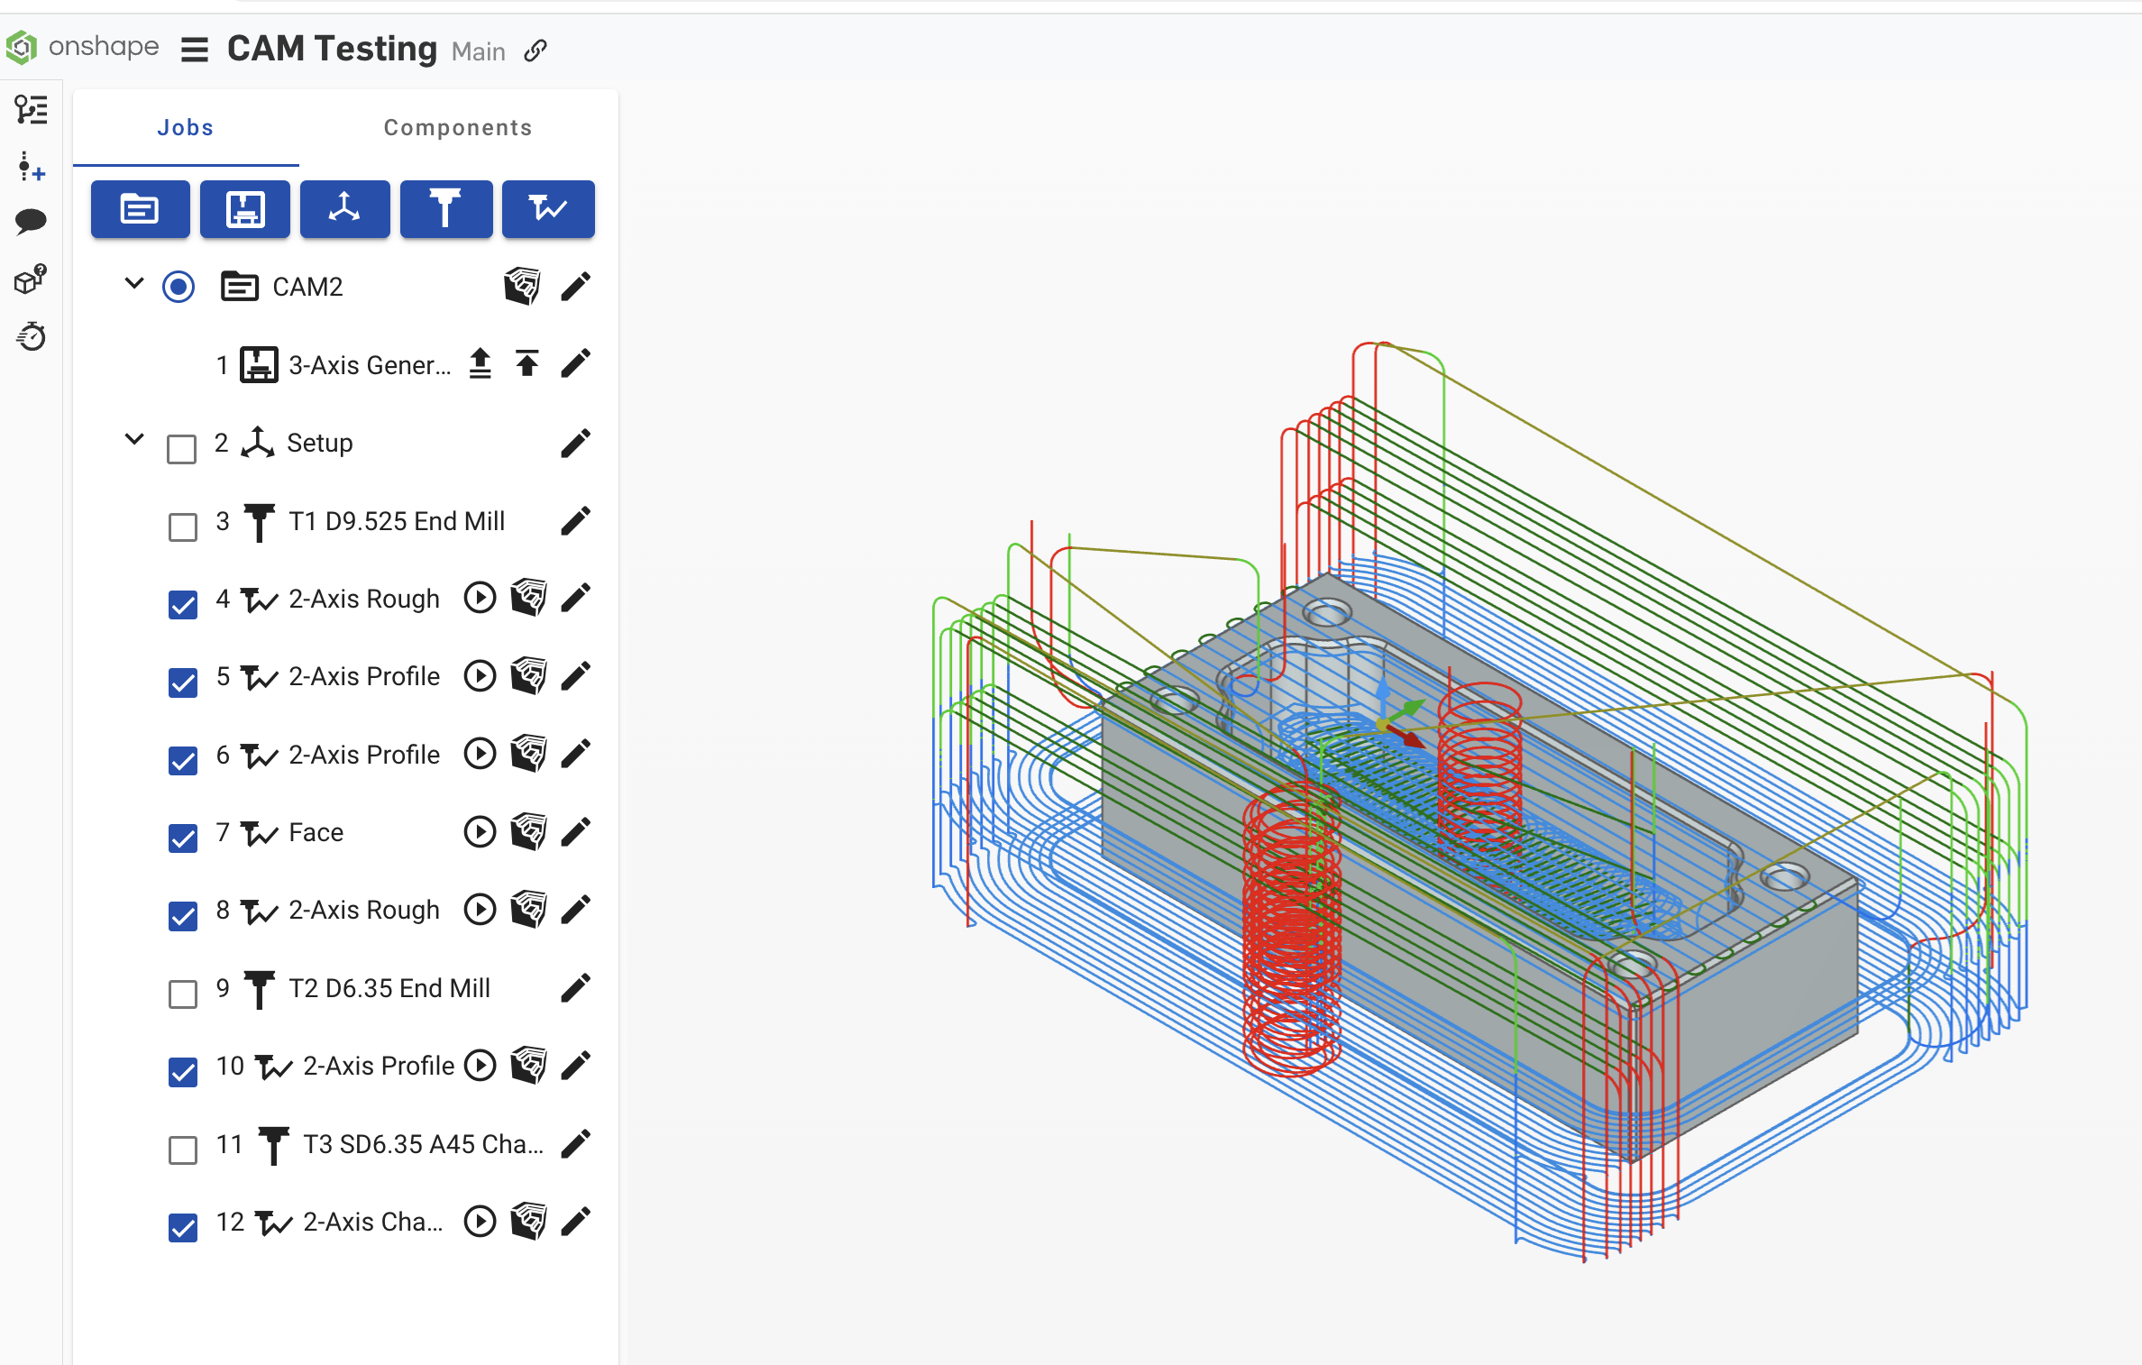Viewport: 2142px width, 1365px height.
Task: Select the CAM2 job radio button
Action: pyautogui.click(x=178, y=287)
